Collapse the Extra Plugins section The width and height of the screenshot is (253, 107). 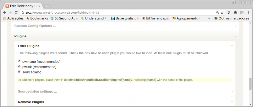click(125, 46)
